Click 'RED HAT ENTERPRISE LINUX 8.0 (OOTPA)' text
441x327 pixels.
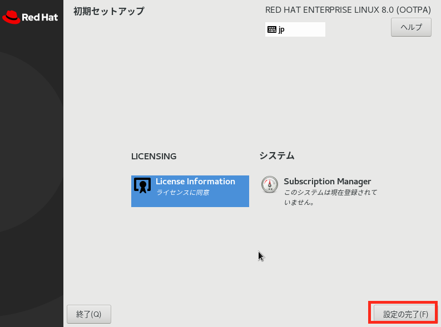[x=348, y=10]
